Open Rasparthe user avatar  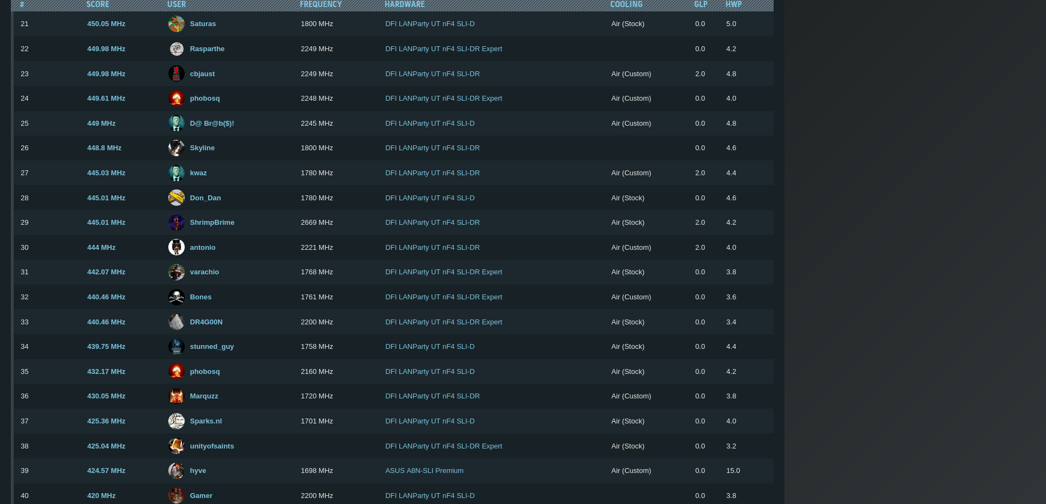tap(176, 49)
